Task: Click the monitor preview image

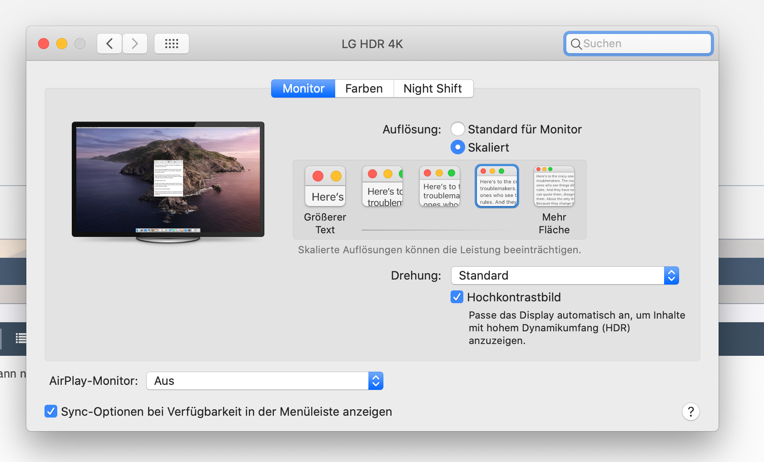Action: point(168,182)
